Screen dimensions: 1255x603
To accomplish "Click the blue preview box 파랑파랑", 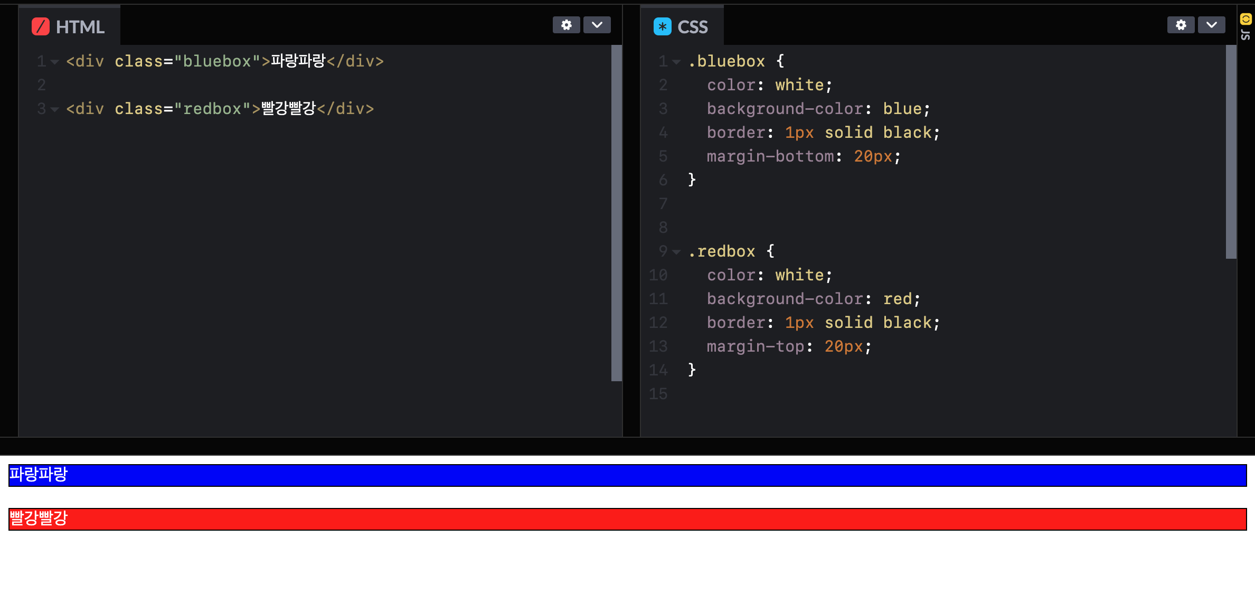I will (x=627, y=475).
